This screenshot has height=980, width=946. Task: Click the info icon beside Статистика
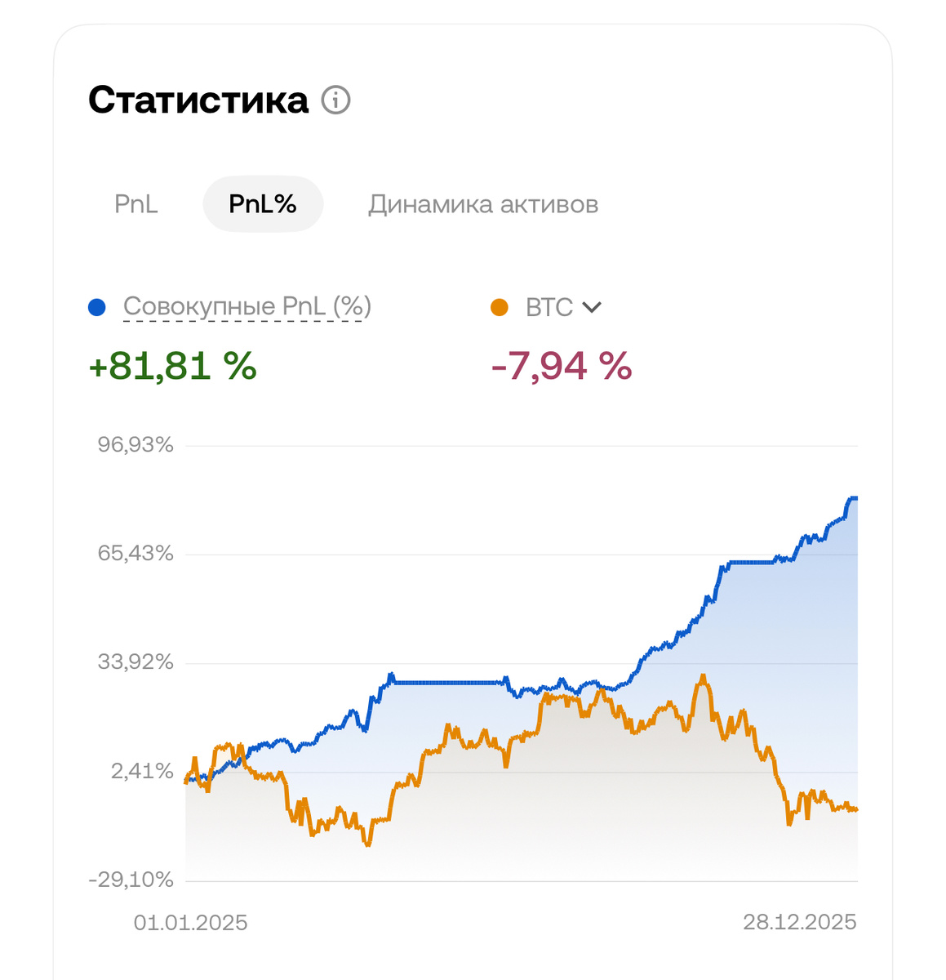(335, 100)
